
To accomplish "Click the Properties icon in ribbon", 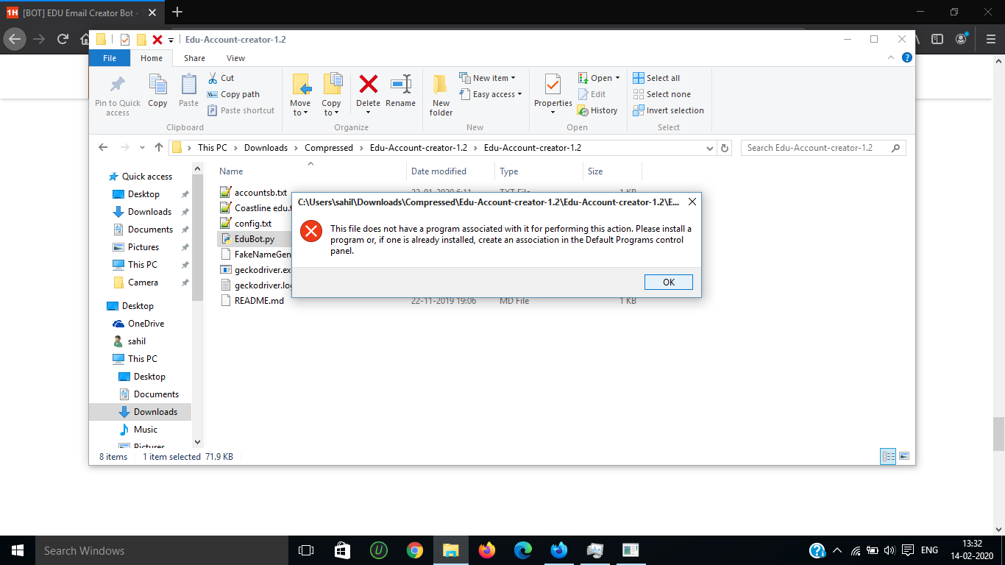I will click(553, 85).
